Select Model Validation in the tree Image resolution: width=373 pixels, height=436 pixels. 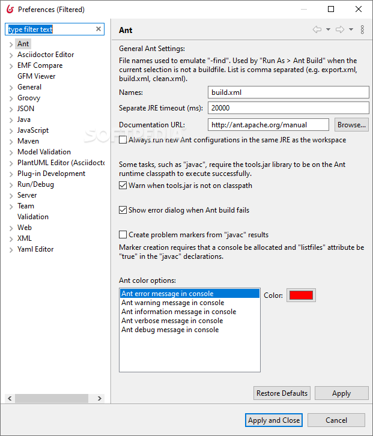44,152
